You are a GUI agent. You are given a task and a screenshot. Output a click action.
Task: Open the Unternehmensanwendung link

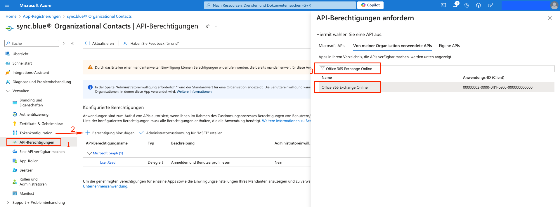coord(105,186)
